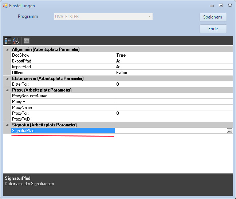Edit the ExportPfad value field
This screenshot has width=236, height=199.
(x=173, y=61)
